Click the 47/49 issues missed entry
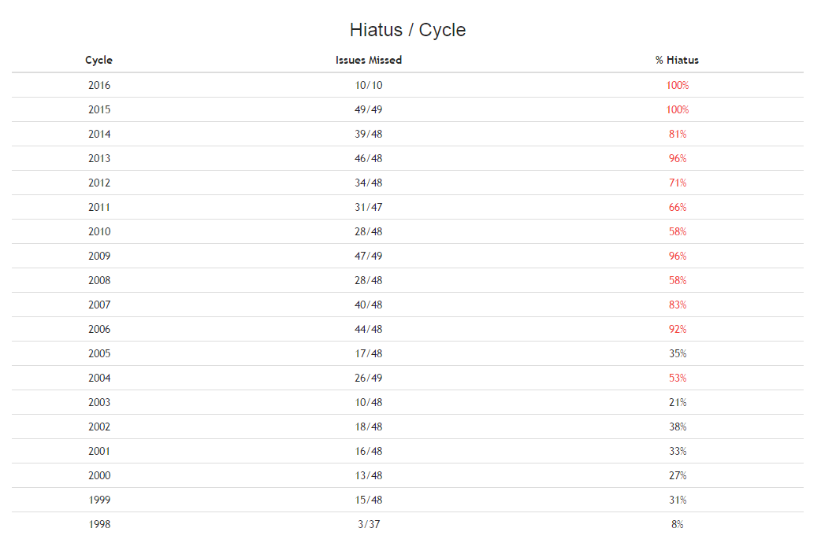The height and width of the screenshot is (554, 821). click(x=369, y=257)
